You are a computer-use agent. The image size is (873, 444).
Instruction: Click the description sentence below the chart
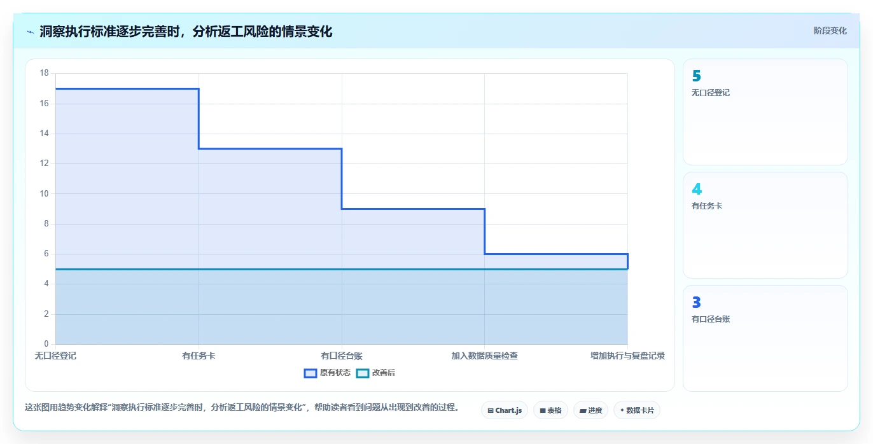click(242, 407)
